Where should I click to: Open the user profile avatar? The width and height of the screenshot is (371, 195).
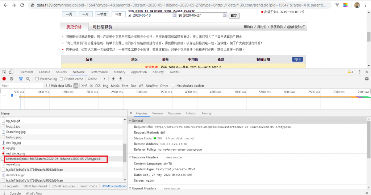357,5
